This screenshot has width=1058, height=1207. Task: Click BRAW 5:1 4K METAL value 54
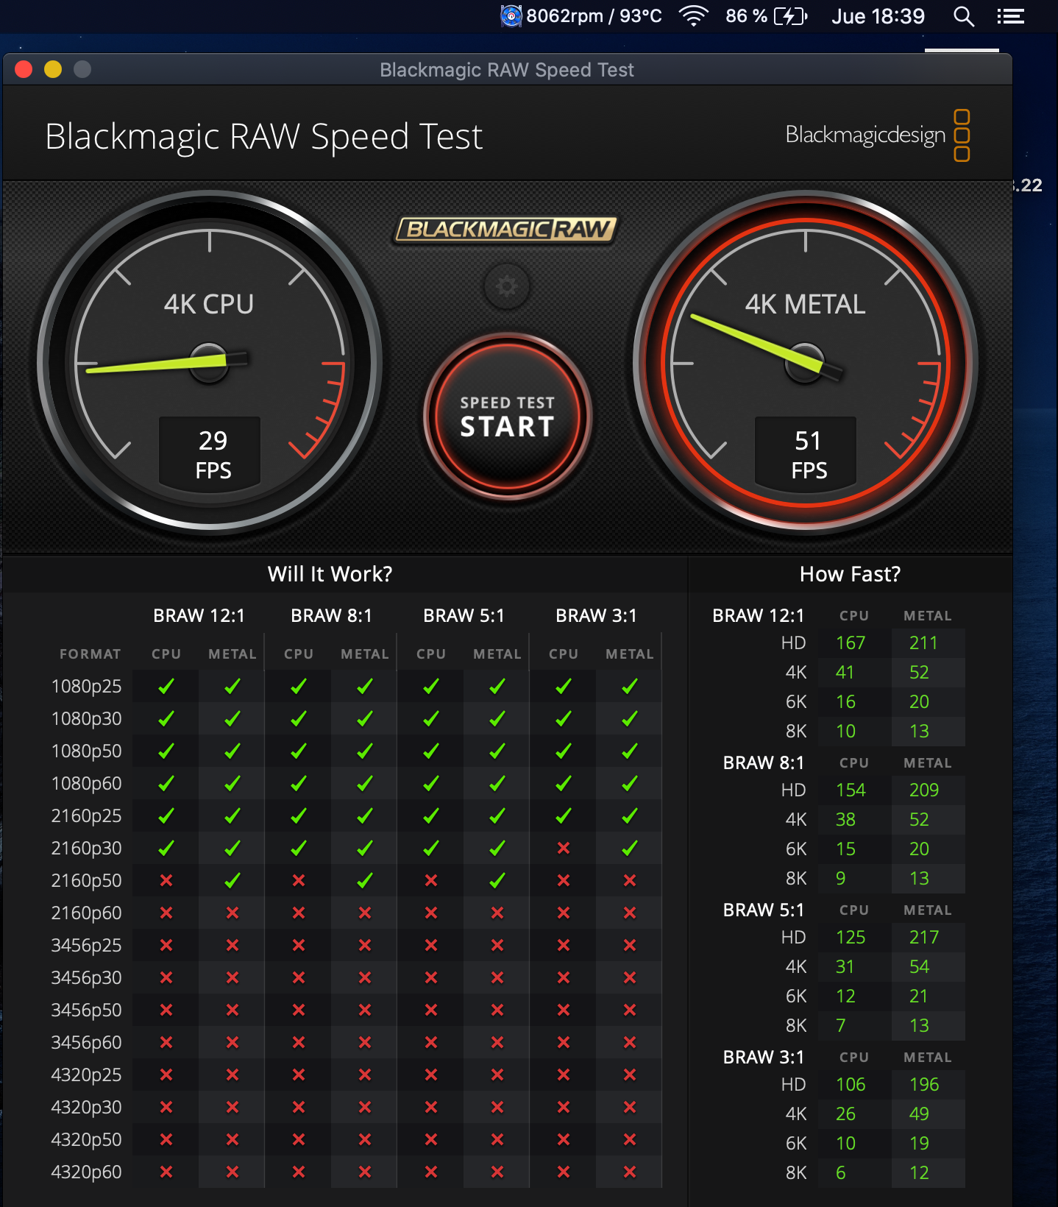pyautogui.click(x=919, y=966)
